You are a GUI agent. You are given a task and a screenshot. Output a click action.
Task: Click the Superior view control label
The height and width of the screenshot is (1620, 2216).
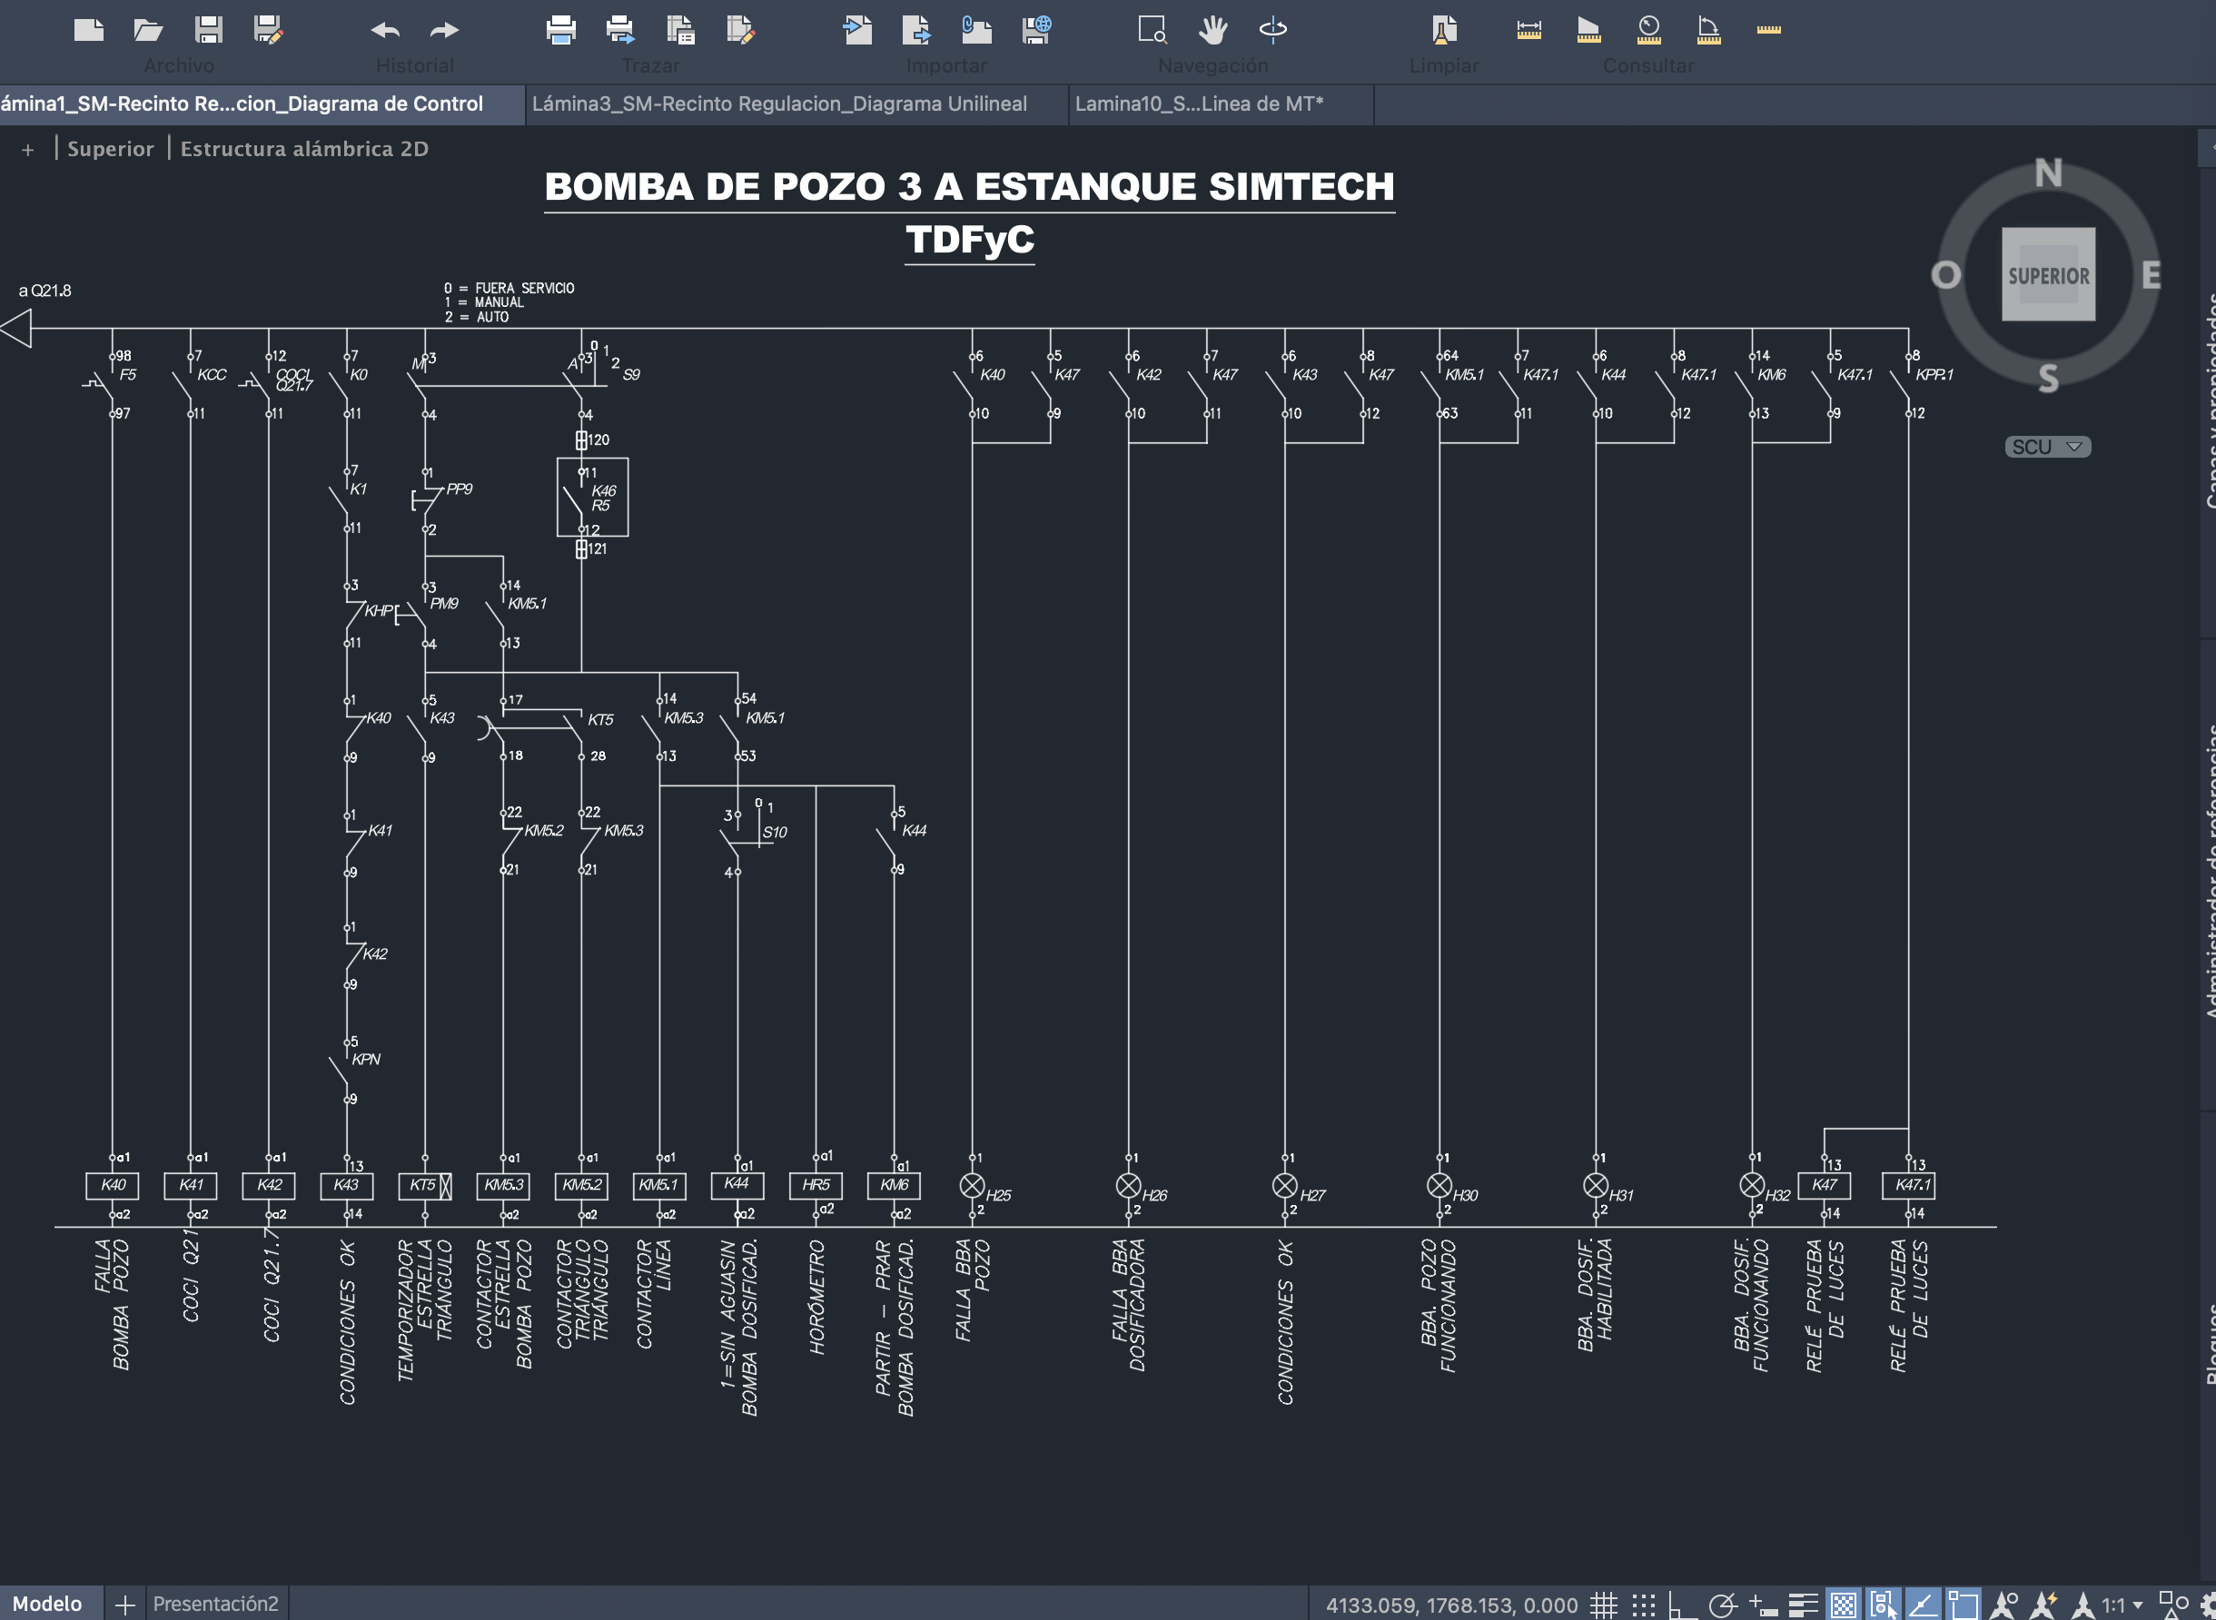pyautogui.click(x=110, y=149)
